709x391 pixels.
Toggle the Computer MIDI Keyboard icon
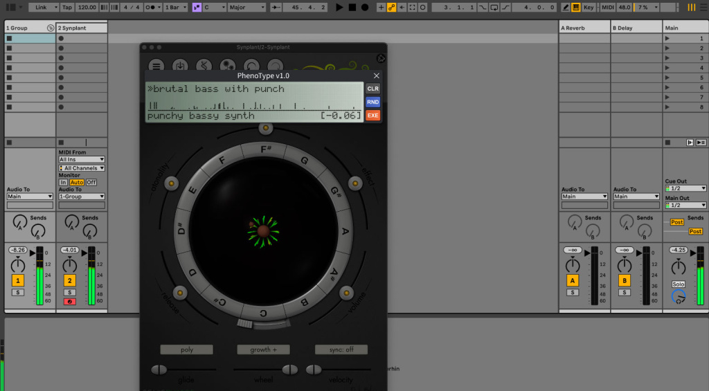click(576, 7)
